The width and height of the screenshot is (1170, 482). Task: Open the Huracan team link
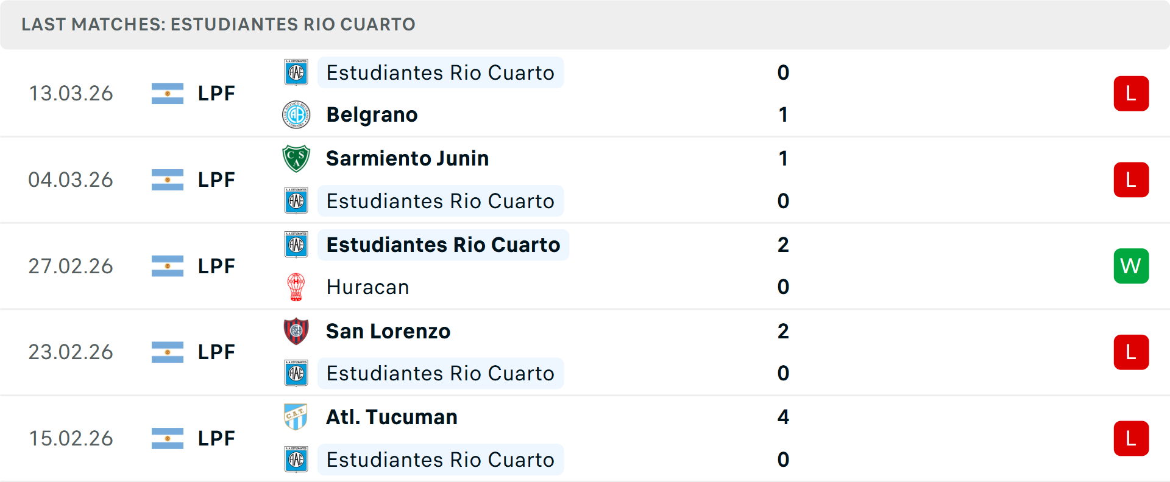367,287
